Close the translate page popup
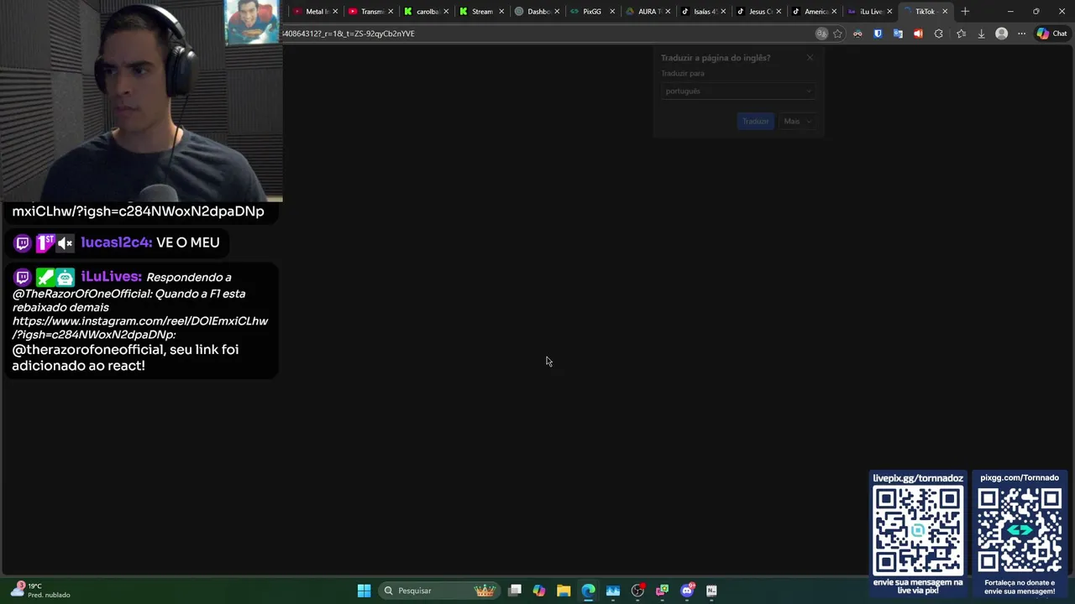Screen dimensions: 1075x604 click(x=810, y=58)
